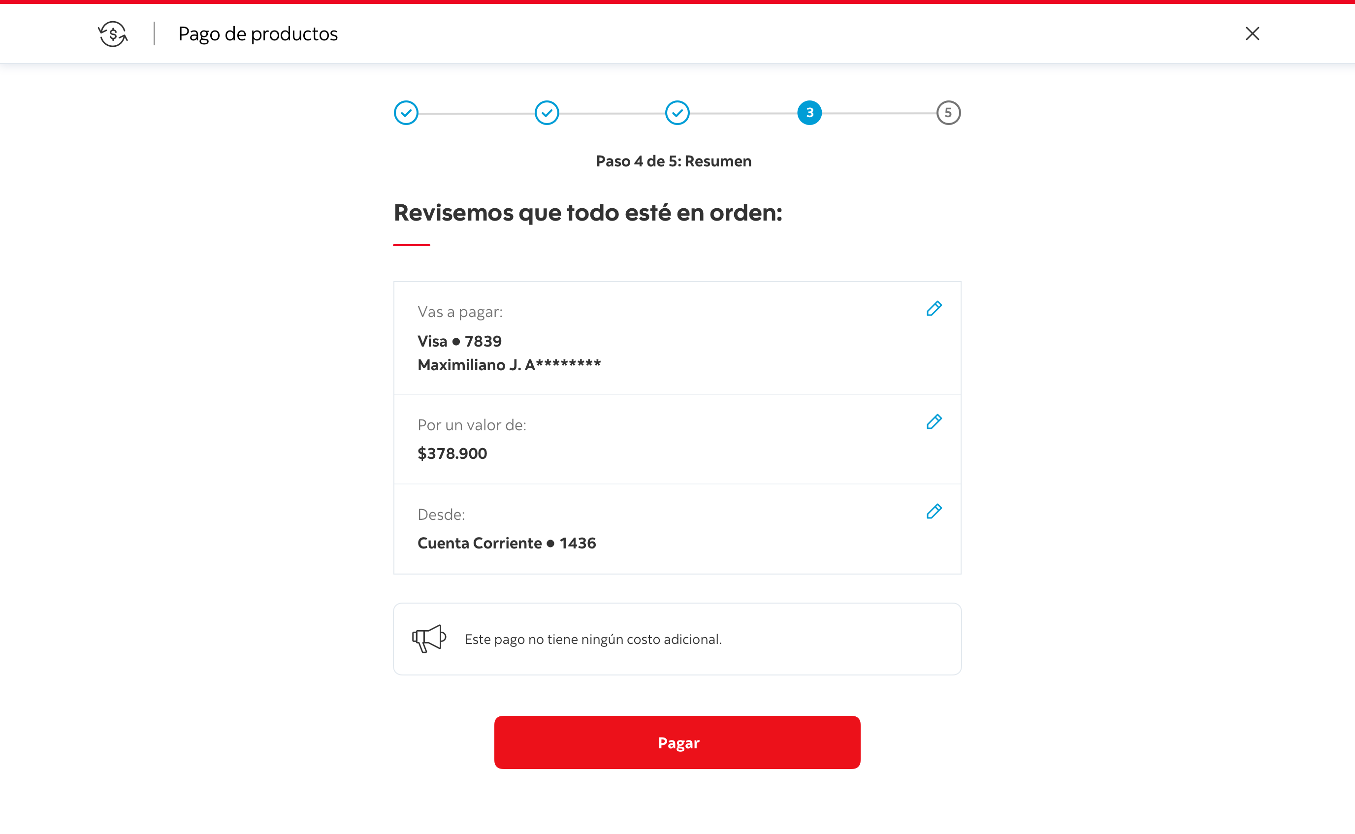1355x834 pixels.
Task: Click the Cuenta Corriente 1436 text
Action: 506,544
